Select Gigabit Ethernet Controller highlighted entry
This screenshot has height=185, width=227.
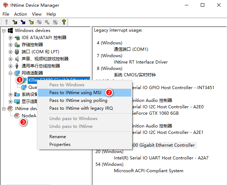(164, 145)
